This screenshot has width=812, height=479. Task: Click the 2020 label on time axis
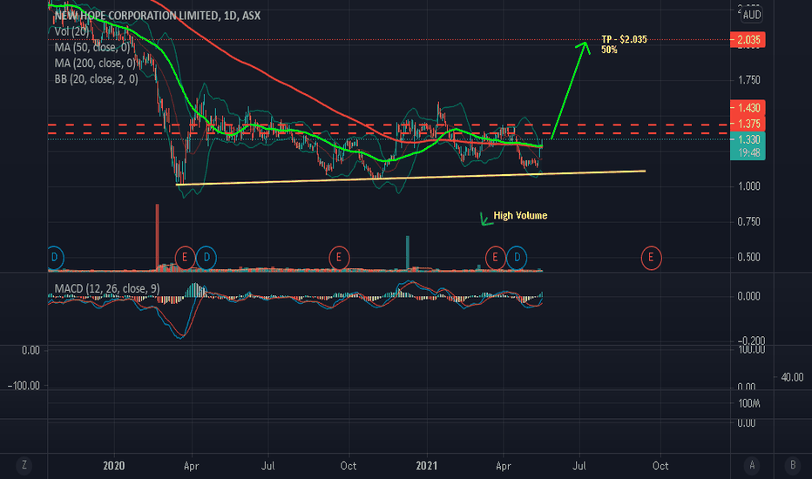tap(113, 466)
